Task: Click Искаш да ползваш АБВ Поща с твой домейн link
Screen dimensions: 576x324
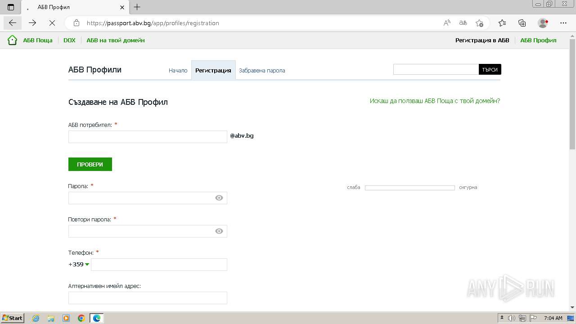Action: click(435, 101)
